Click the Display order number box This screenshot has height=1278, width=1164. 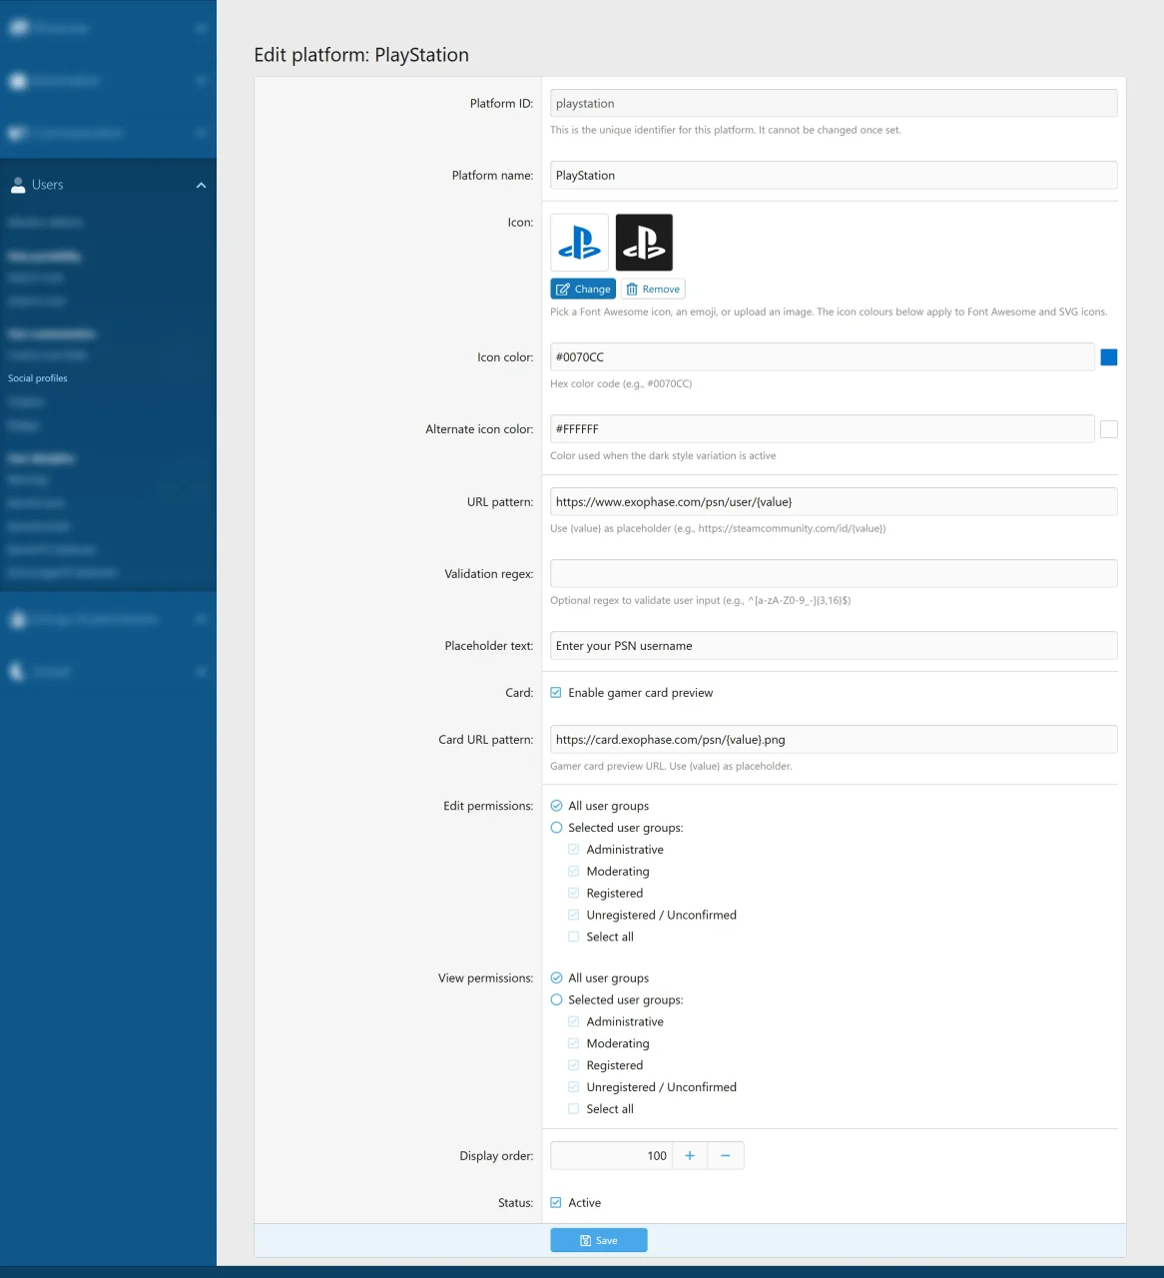[612, 1155]
